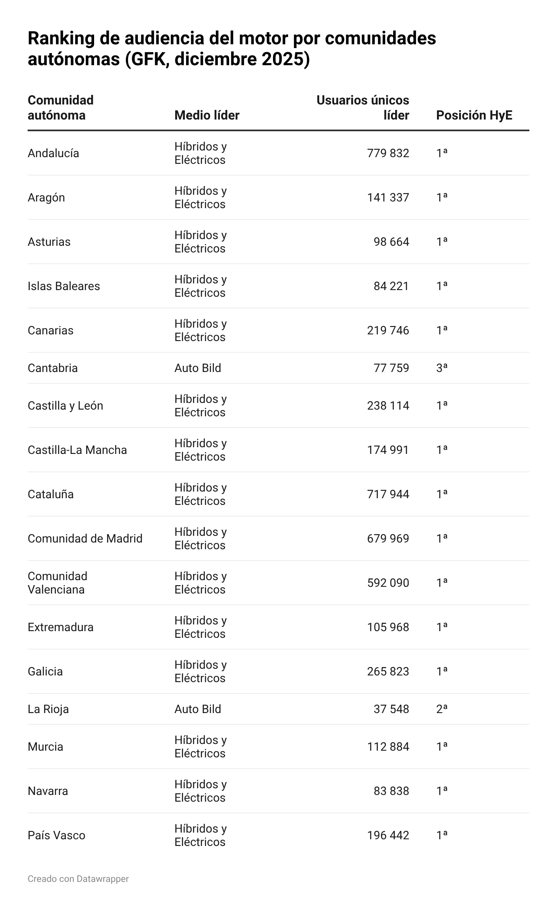Click the Islas Baleares row label

point(64,286)
